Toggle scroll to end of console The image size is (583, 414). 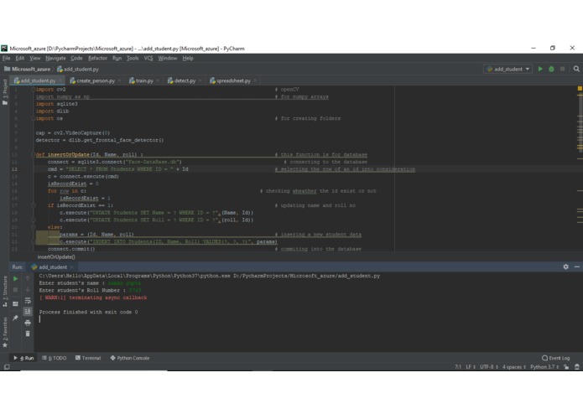pos(28,312)
